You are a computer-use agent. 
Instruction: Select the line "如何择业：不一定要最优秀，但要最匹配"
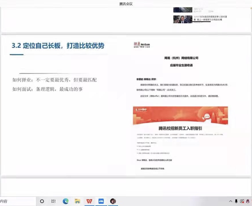click(x=54, y=80)
